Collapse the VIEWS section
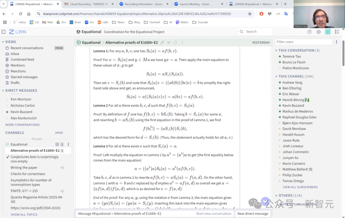 click(3, 42)
